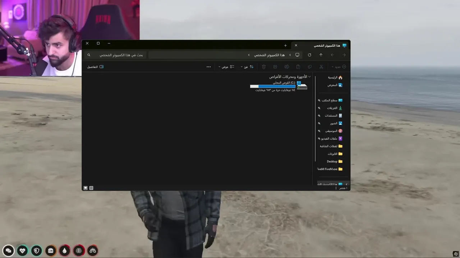Open the game chat bubble HUD icon

coord(8,250)
